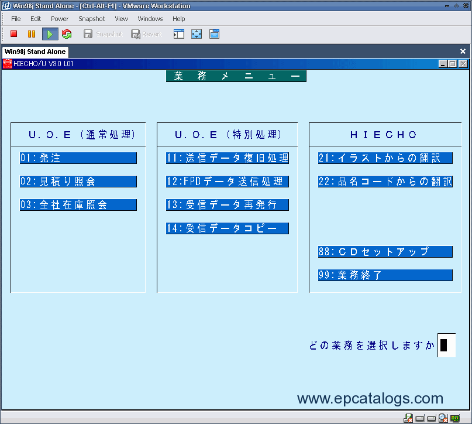Screen dimensions: 472x424
Task: Close the Win98j Stand Alone tab
Action: [463, 52]
